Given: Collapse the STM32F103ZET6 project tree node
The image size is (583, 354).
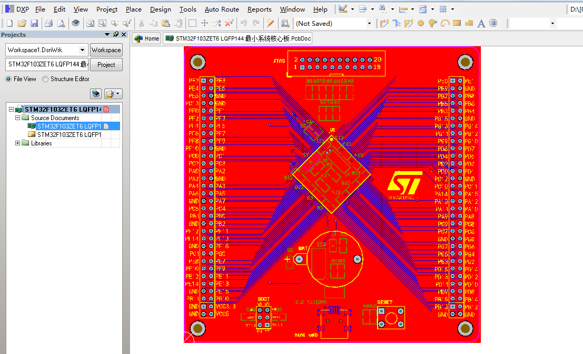Looking at the screenshot, I should 11,110.
